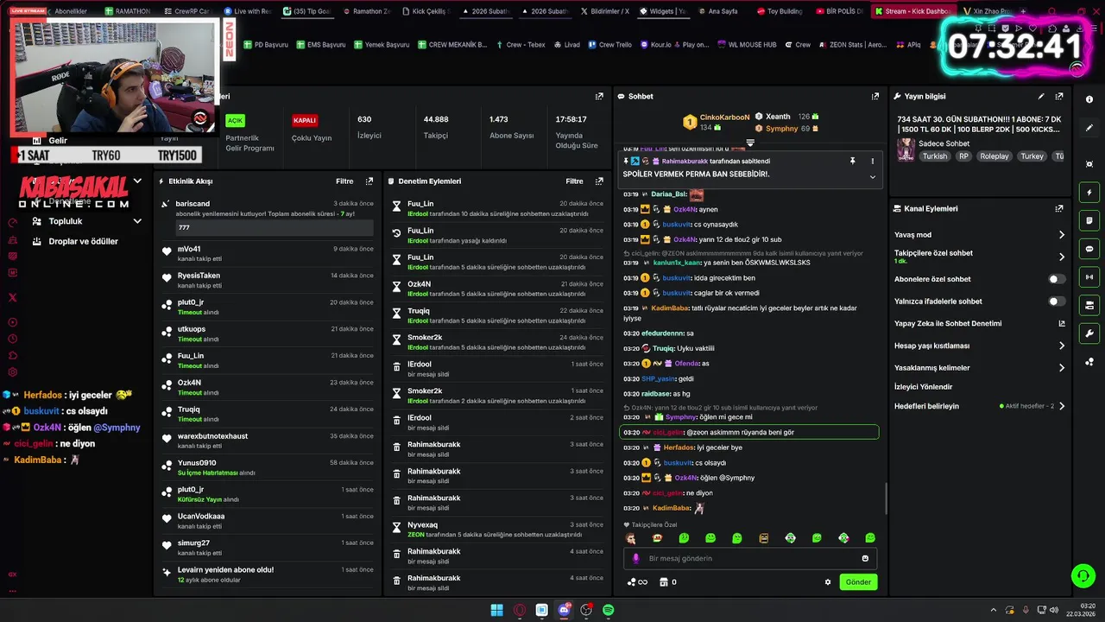Open Filtre in Etkinlik Akışı
Screen dimensions: 1105x622
click(344, 181)
